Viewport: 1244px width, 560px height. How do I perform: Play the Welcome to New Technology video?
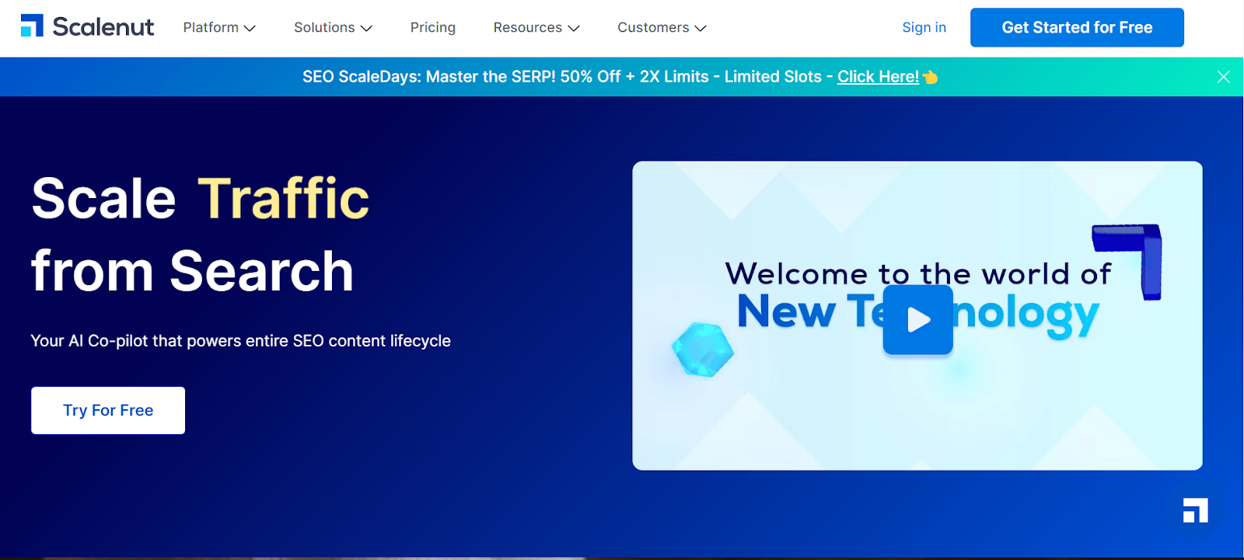917,320
